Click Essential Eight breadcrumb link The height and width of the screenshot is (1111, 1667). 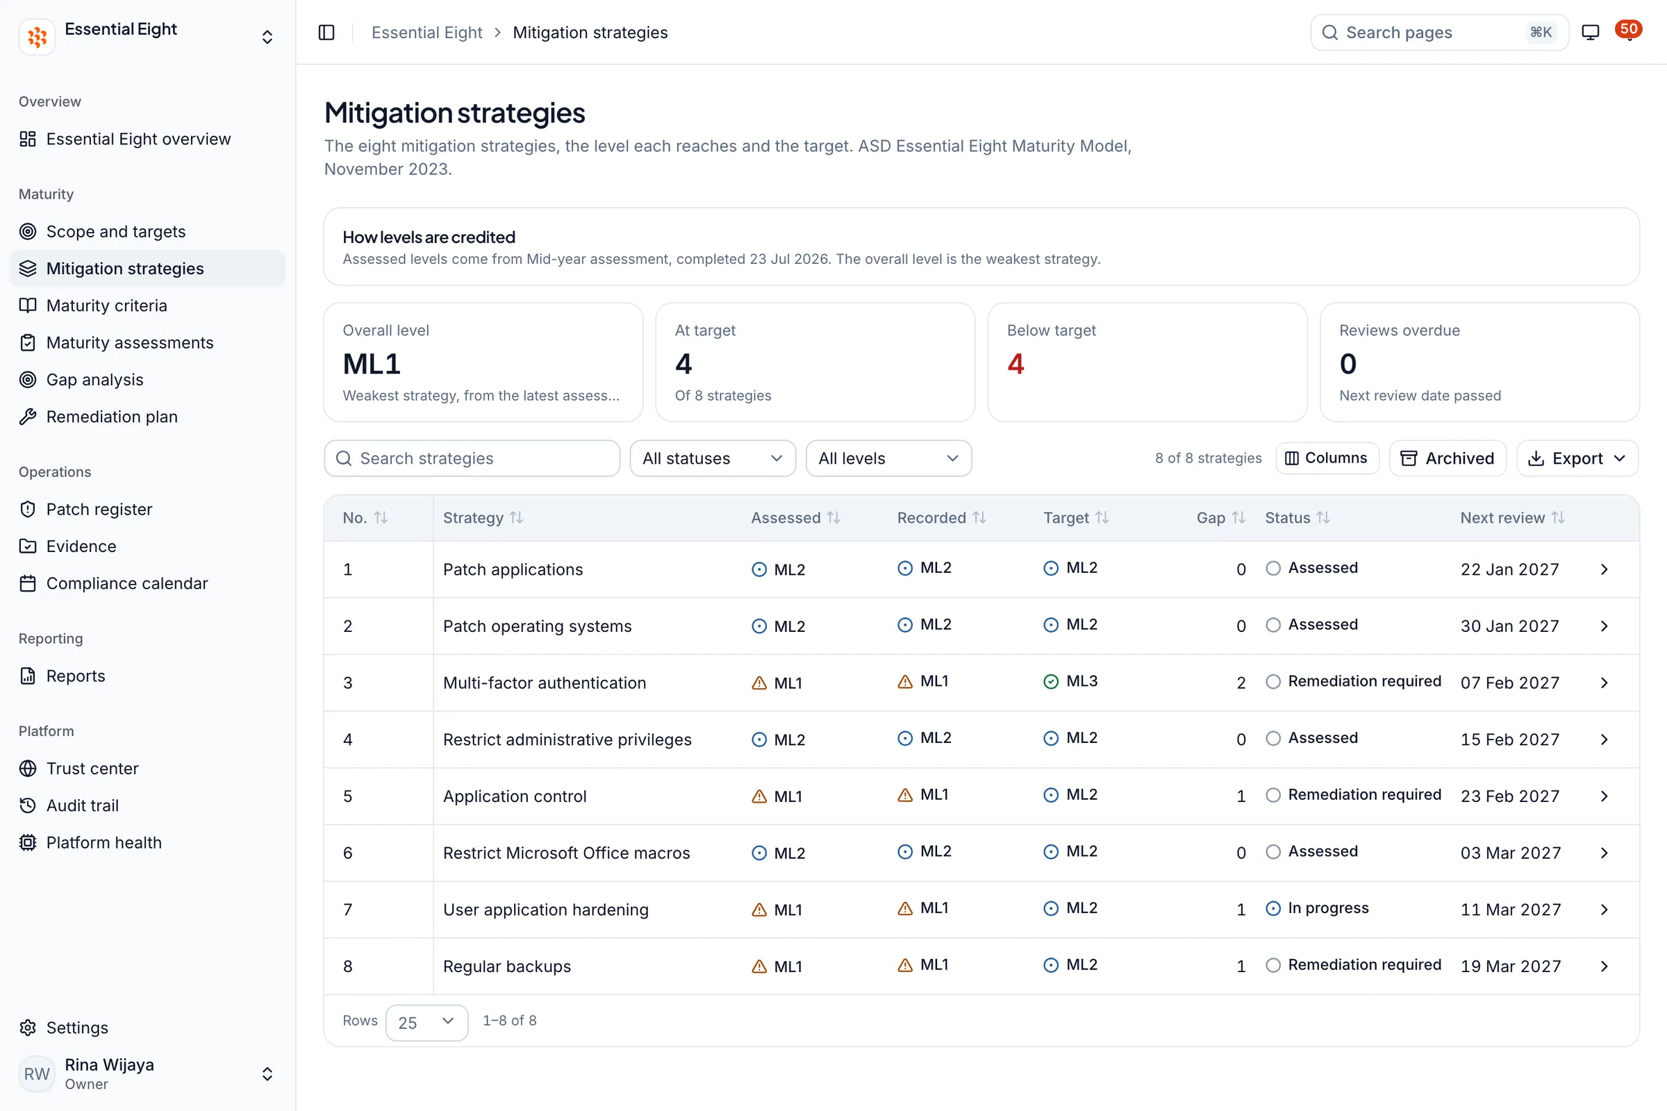pyautogui.click(x=426, y=33)
